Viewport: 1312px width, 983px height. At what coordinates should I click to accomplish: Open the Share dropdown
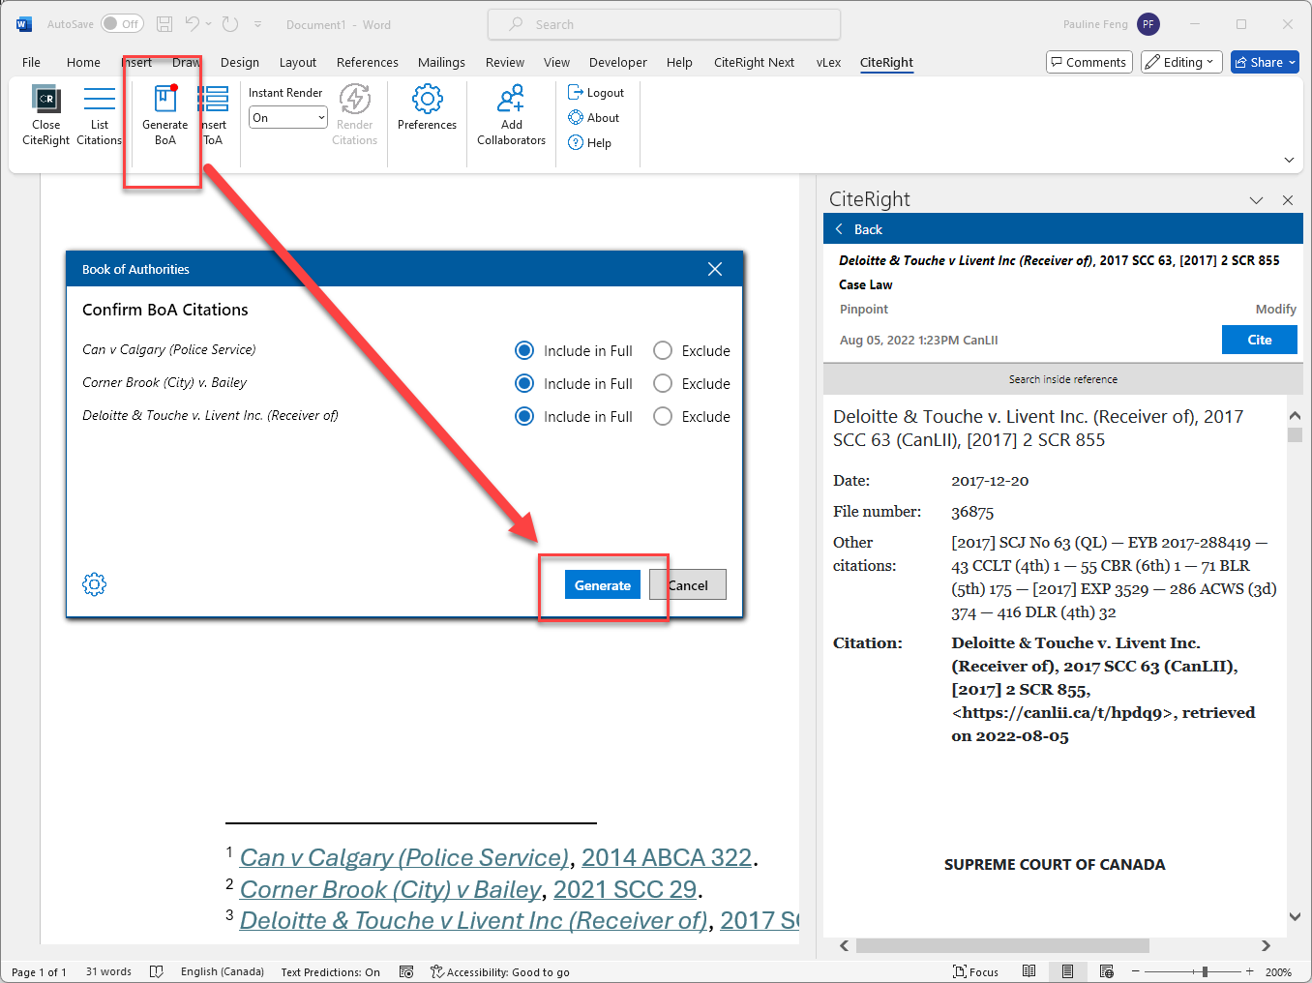[1265, 62]
